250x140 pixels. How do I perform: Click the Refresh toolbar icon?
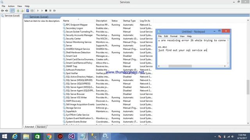[18, 10]
